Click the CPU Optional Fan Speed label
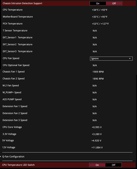 click(x=16, y=65)
